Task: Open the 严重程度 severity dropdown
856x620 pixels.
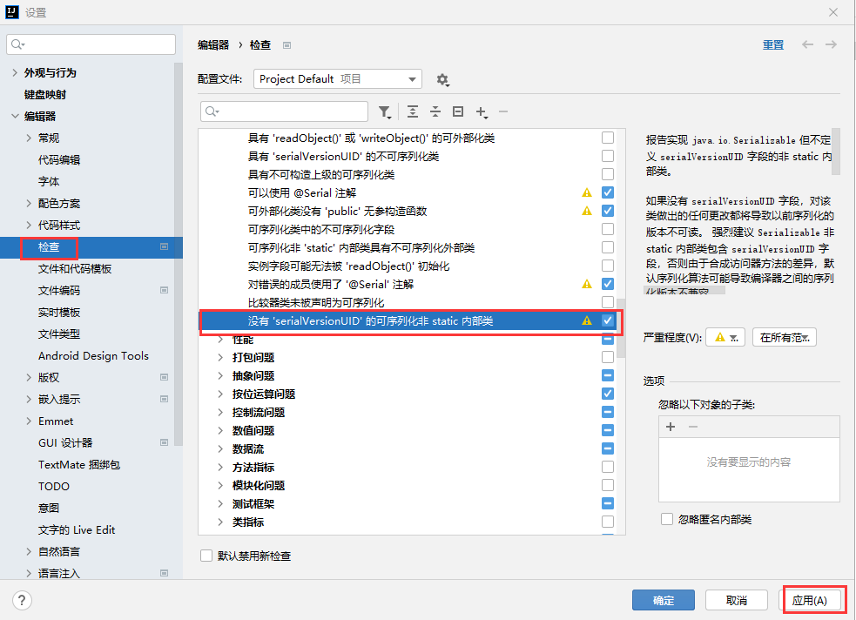Action: point(725,338)
